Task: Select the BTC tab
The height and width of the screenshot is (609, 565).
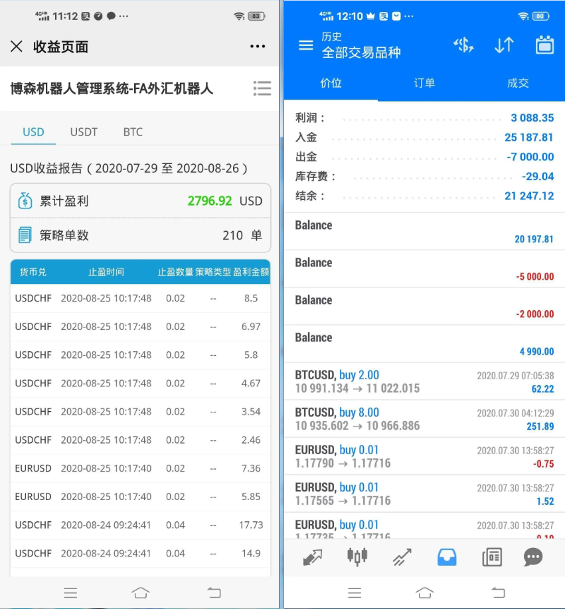Action: (x=132, y=132)
